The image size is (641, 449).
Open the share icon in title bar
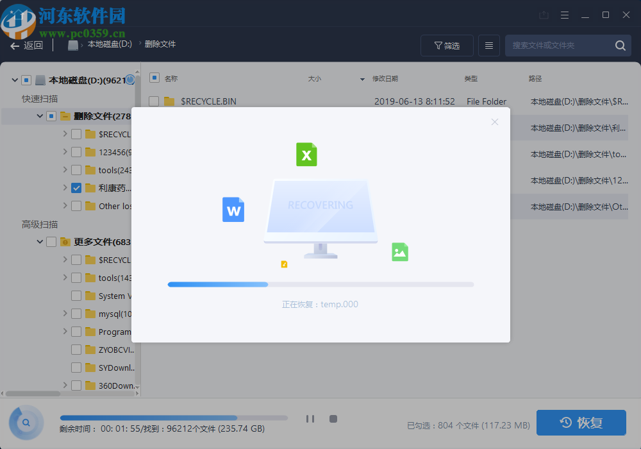tap(544, 14)
